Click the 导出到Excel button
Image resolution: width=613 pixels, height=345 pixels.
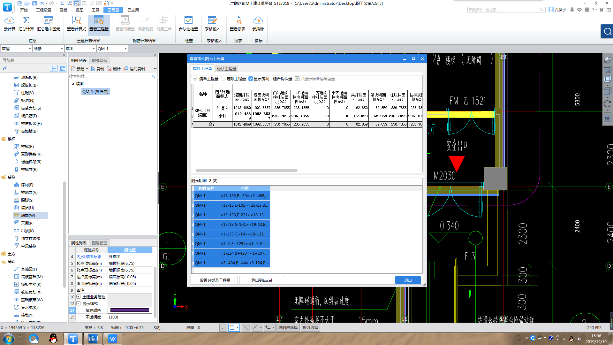(261, 280)
